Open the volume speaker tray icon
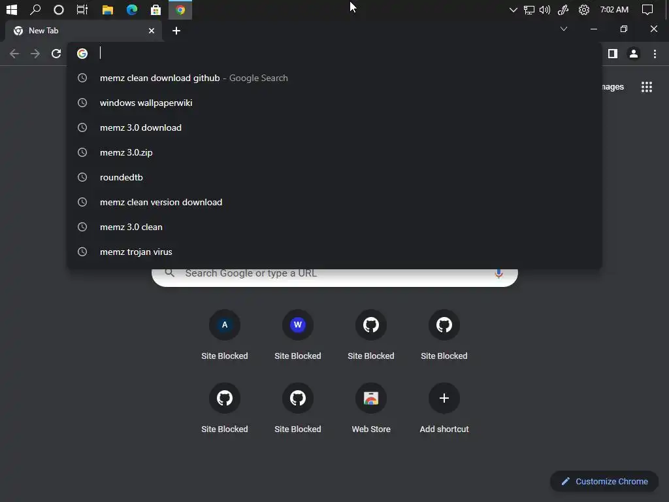This screenshot has width=669, height=502. click(x=545, y=9)
